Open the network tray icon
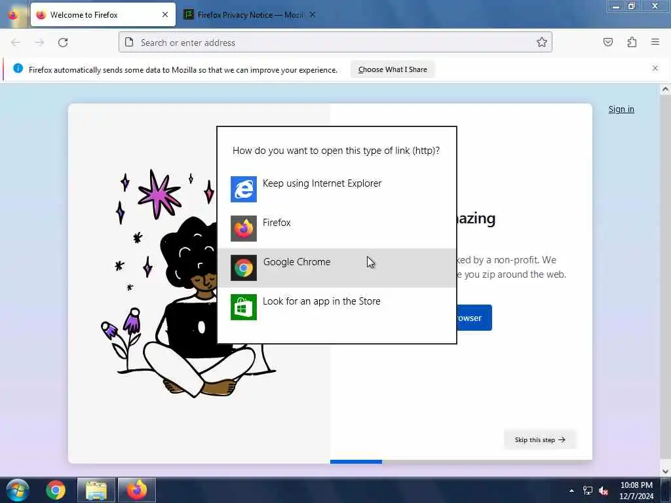 588,491
